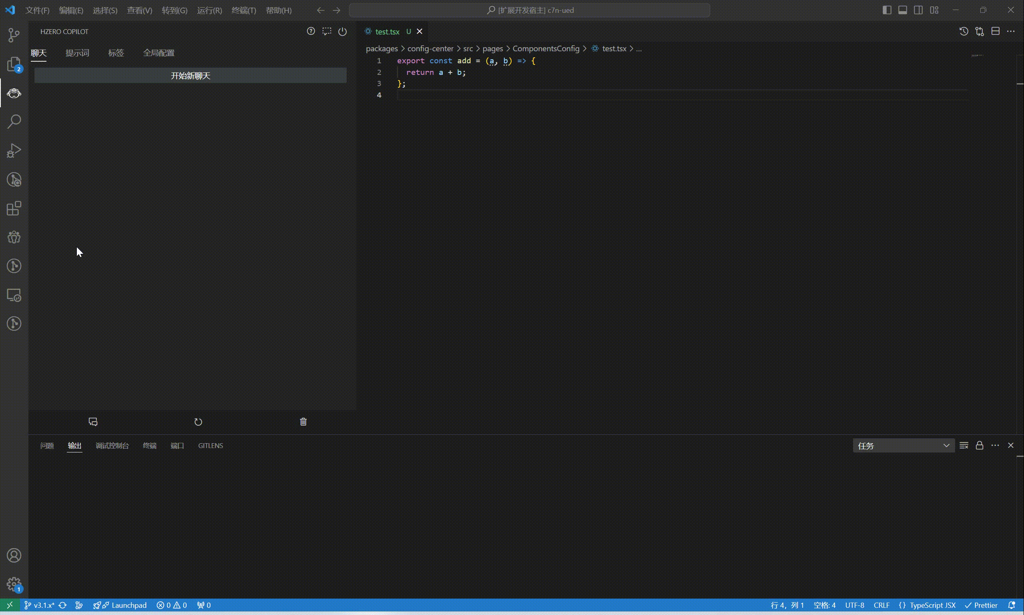1024x615 pixels.
Task: Expand the ComponentsConfig breadcrumb
Action: [546, 49]
